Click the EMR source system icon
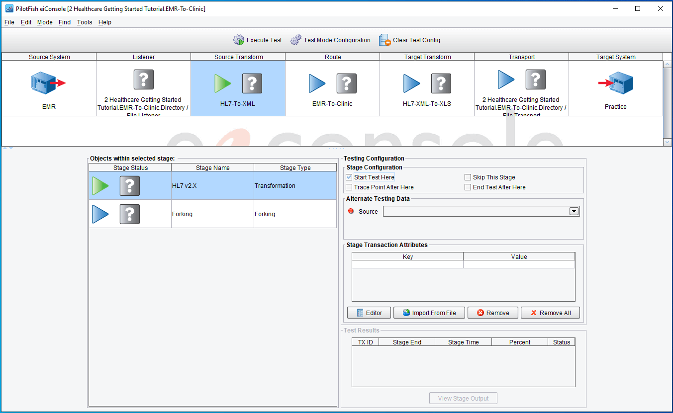Image resolution: width=673 pixels, height=413 pixels. pos(47,83)
